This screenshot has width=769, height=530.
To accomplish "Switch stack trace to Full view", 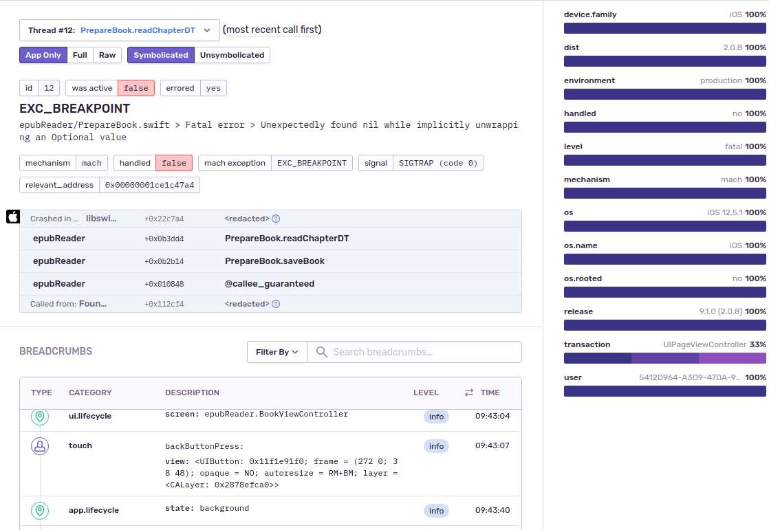I will tap(80, 55).
